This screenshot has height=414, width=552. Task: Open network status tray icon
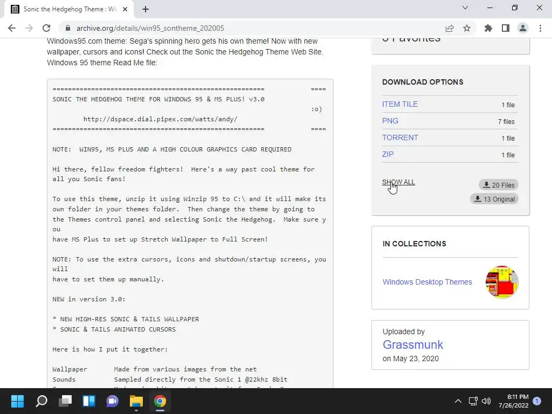coord(473,401)
